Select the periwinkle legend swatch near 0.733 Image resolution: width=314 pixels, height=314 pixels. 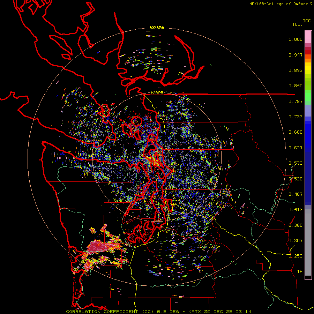[x=308, y=111]
